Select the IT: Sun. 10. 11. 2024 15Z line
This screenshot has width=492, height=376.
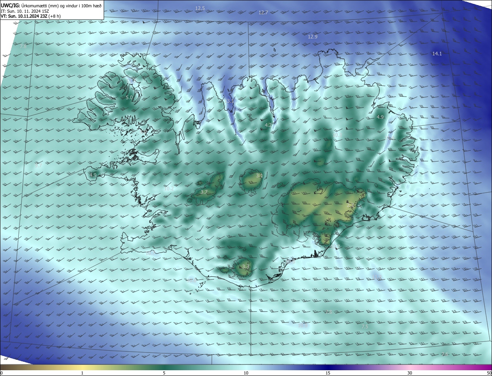pyautogui.click(x=25, y=11)
